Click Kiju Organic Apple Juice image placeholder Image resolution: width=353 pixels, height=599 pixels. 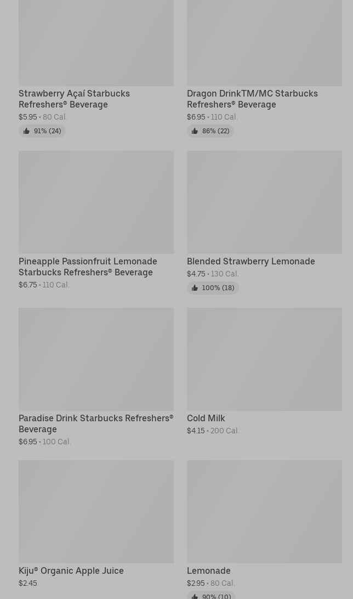pyautogui.click(x=96, y=511)
